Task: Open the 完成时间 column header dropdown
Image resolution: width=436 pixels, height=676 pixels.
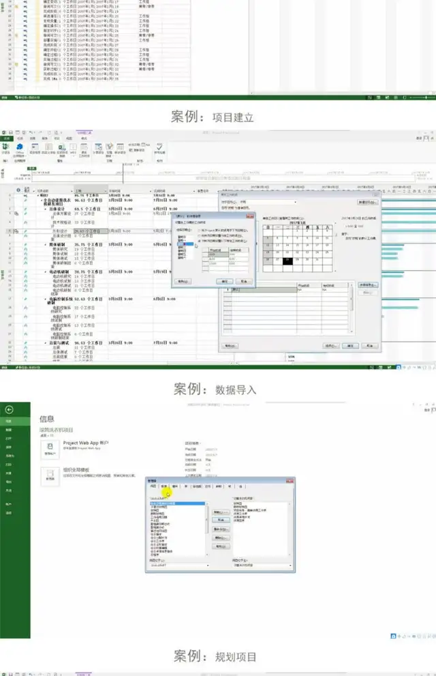Action: 194,190
